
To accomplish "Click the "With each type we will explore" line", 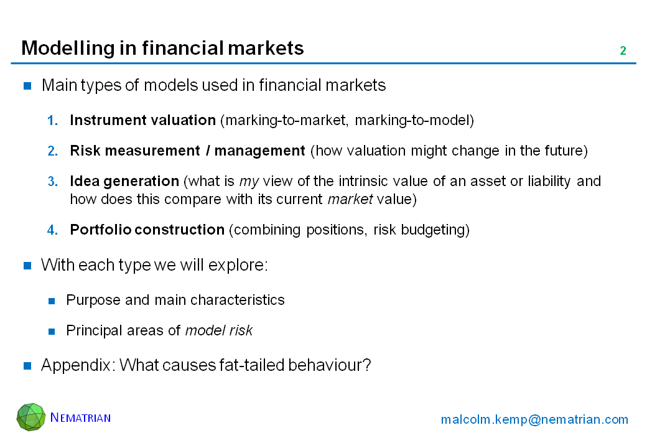I will [154, 265].
